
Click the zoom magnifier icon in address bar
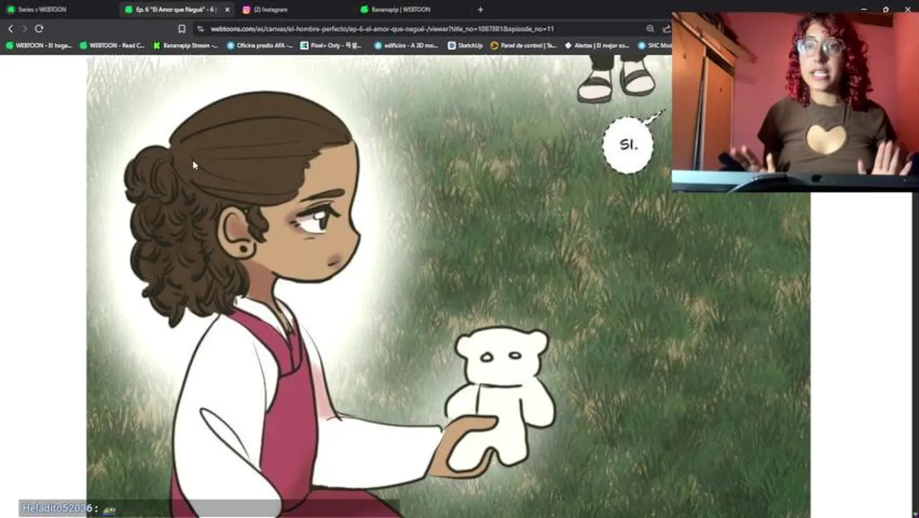650,29
